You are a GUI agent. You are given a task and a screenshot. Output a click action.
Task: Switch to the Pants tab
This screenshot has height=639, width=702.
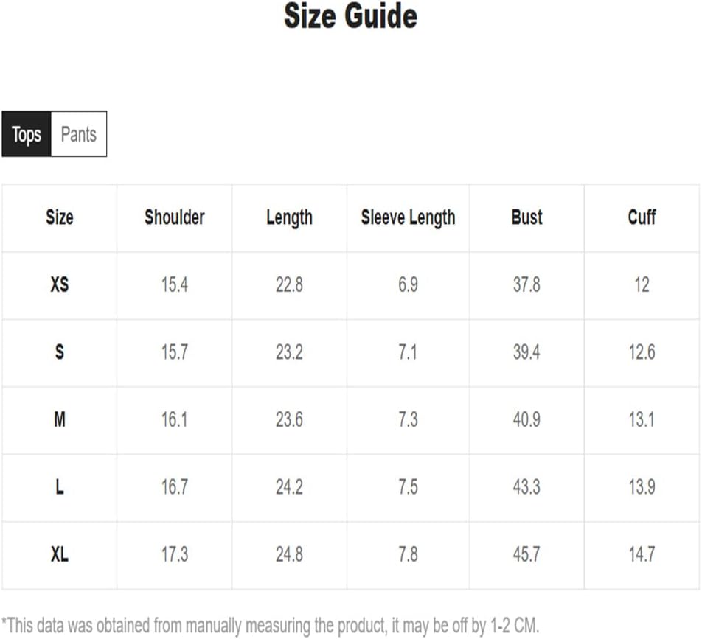point(79,134)
